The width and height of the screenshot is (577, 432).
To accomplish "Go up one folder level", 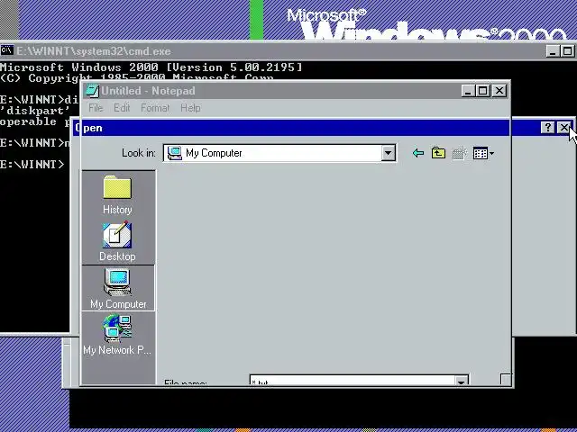I will tap(438, 153).
